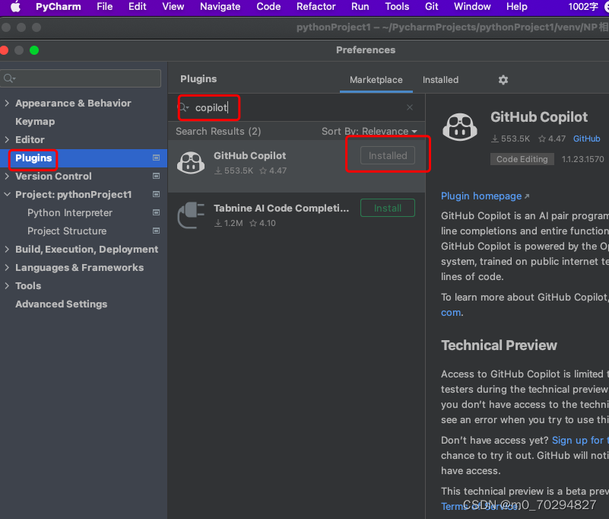
Task: Click Installed button for GitHub Copilot
Action: [388, 155]
